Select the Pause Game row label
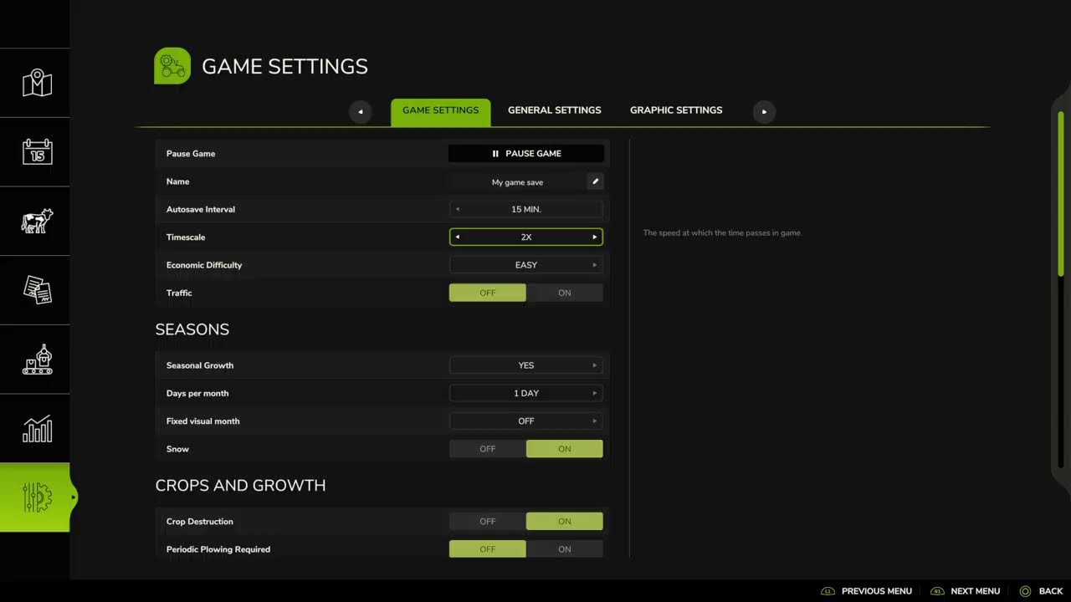Image resolution: width=1071 pixels, height=602 pixels. click(x=191, y=154)
